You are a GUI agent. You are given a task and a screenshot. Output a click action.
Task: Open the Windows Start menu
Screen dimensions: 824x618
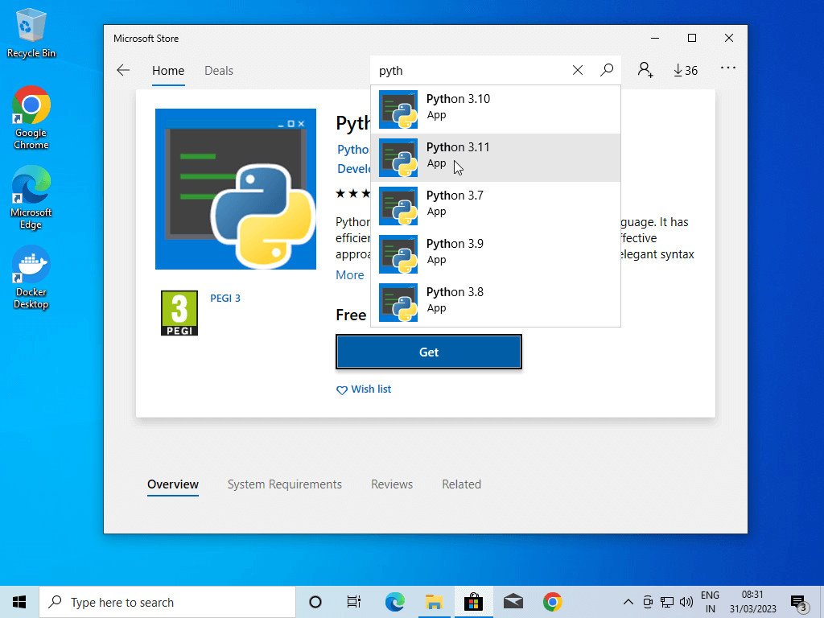pos(19,602)
